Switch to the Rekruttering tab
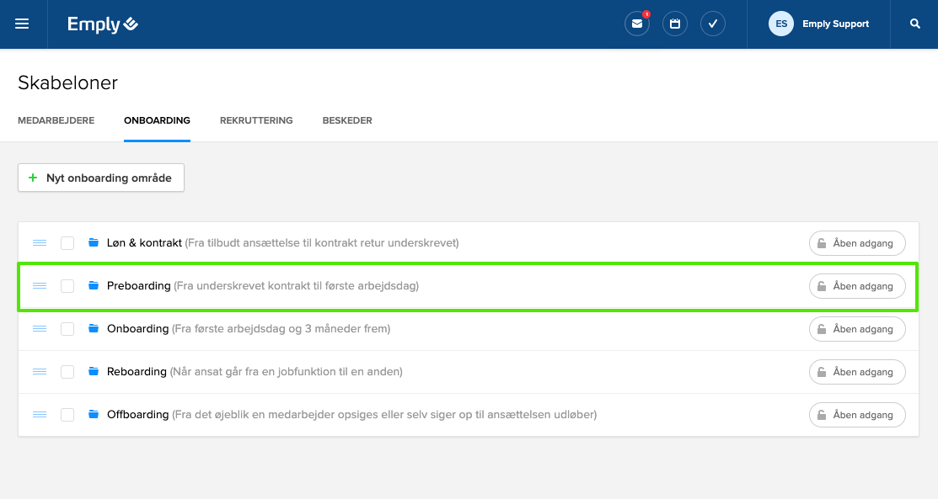This screenshot has width=938, height=499. coord(256,120)
